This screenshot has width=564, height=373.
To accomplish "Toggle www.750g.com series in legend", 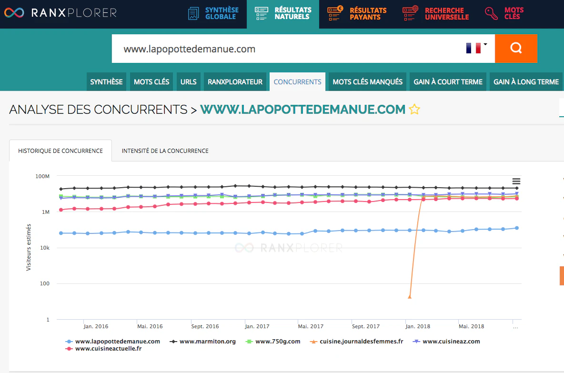I will coord(273,342).
